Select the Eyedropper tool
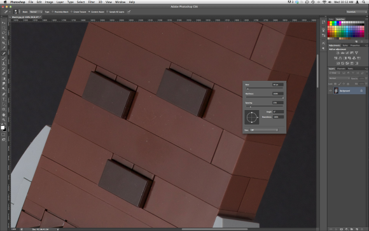369x231 pixels. [4, 48]
